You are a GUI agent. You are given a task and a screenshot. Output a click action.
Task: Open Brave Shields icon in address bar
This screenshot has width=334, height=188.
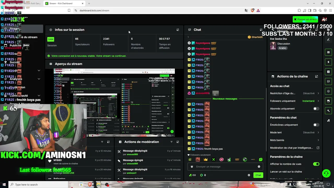click(252, 10)
